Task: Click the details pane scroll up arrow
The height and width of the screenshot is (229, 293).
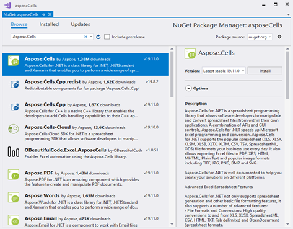Action: pos(287,48)
